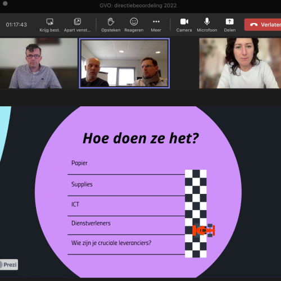Raise hand with the Opsteken icon
The image size is (281, 281).
click(111, 22)
